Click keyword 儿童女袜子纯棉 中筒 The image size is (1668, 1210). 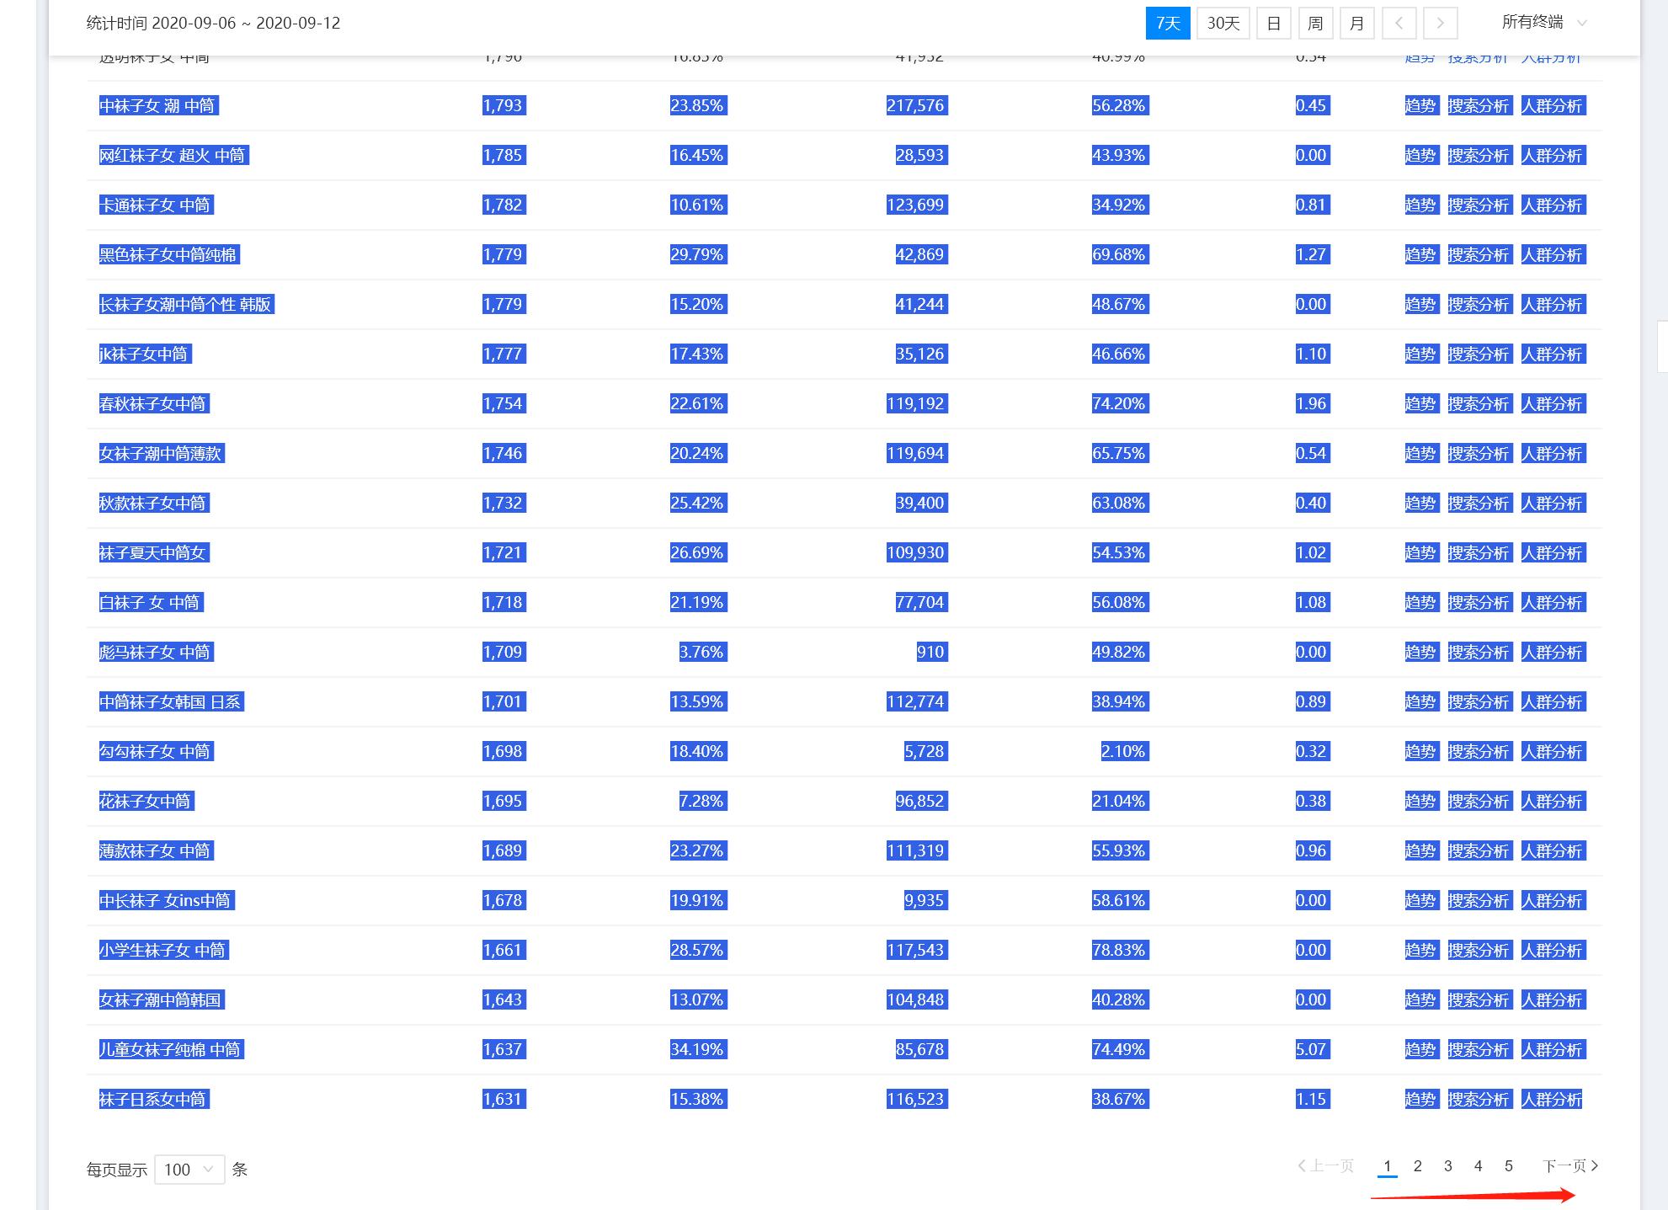point(170,1050)
